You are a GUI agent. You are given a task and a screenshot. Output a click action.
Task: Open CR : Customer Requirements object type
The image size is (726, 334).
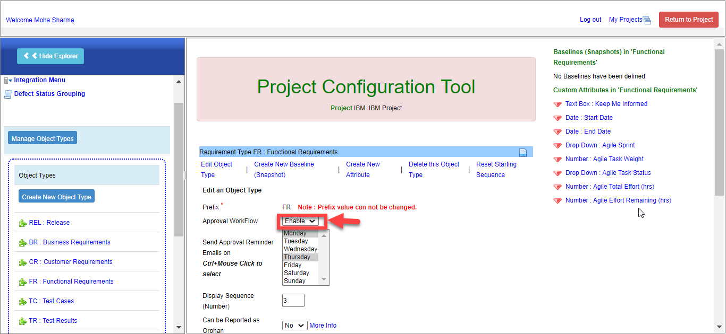point(71,262)
